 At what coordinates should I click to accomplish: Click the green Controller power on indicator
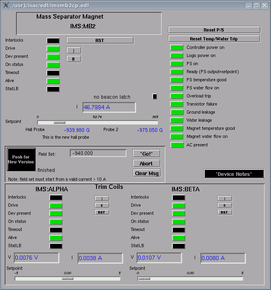coord(176,48)
